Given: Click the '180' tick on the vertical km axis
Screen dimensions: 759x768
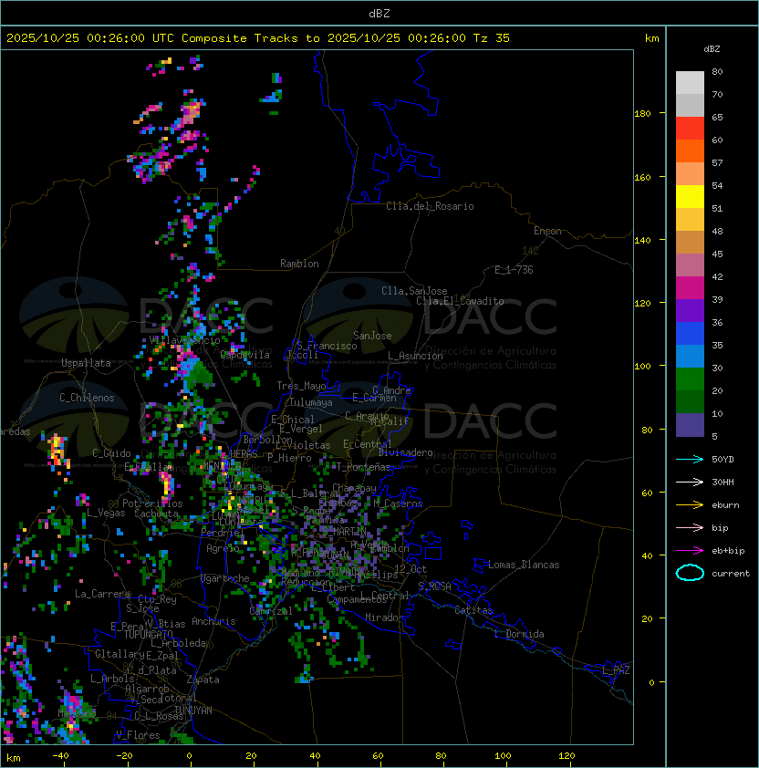Looking at the screenshot, I should coord(642,114).
